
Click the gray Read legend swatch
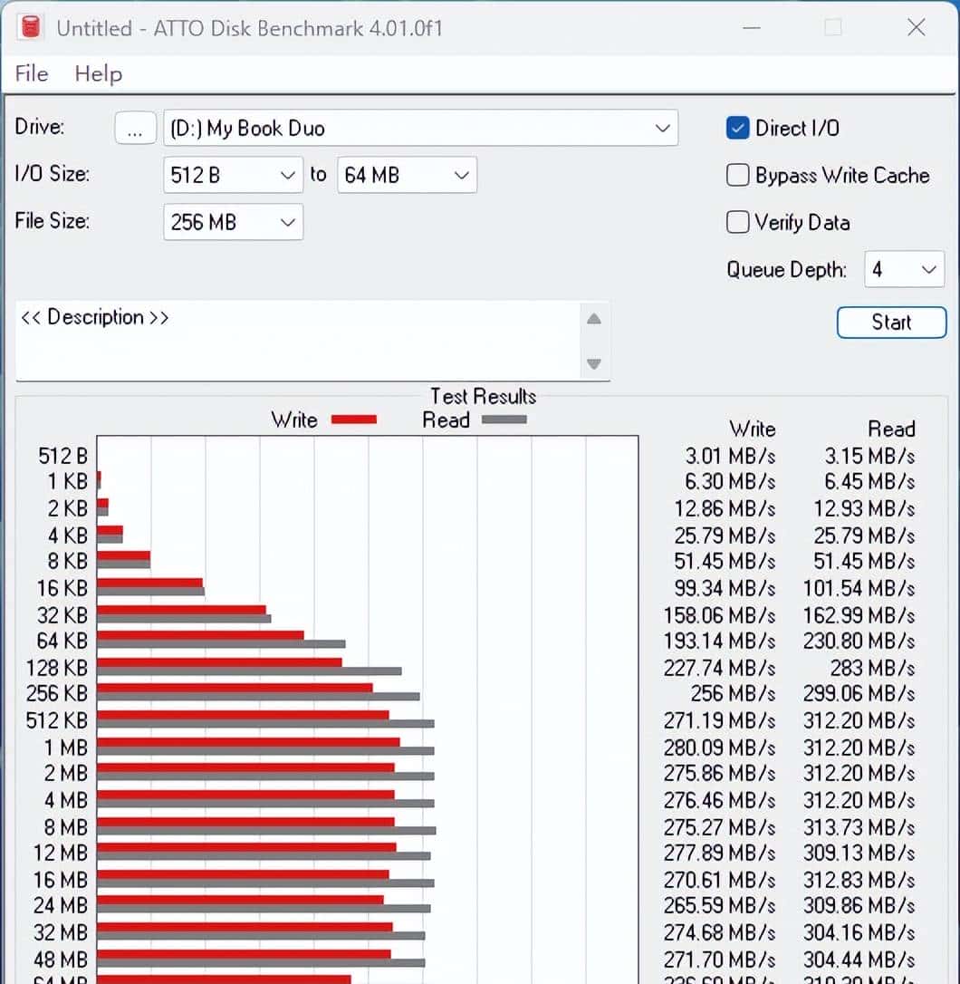pos(504,420)
